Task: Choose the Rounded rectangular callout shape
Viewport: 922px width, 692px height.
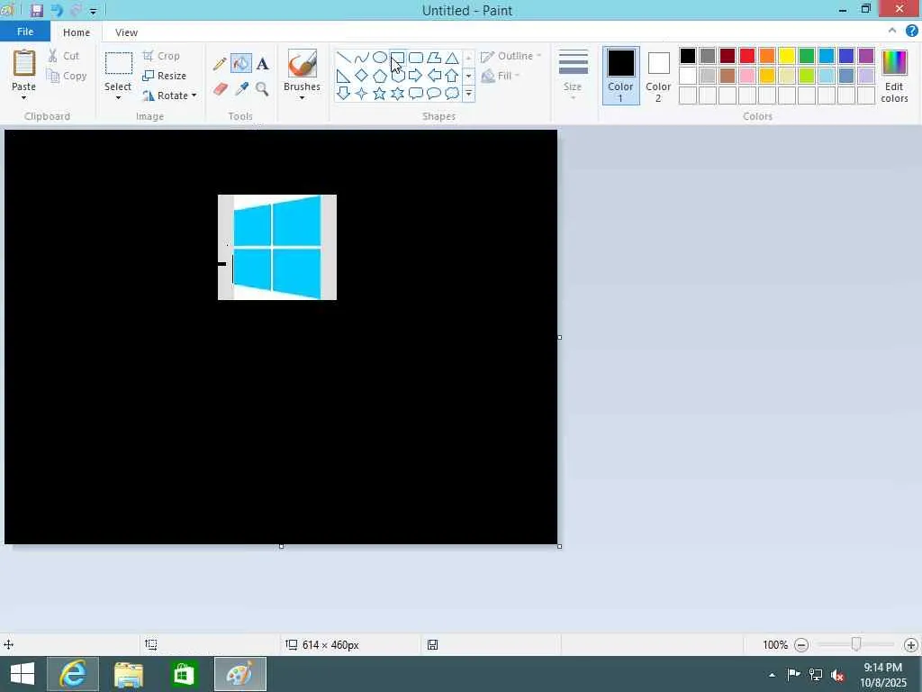Action: coord(416,94)
